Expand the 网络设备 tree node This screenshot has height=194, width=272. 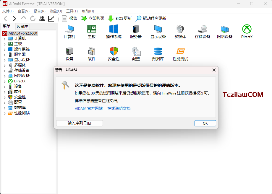click(x=5, y=76)
